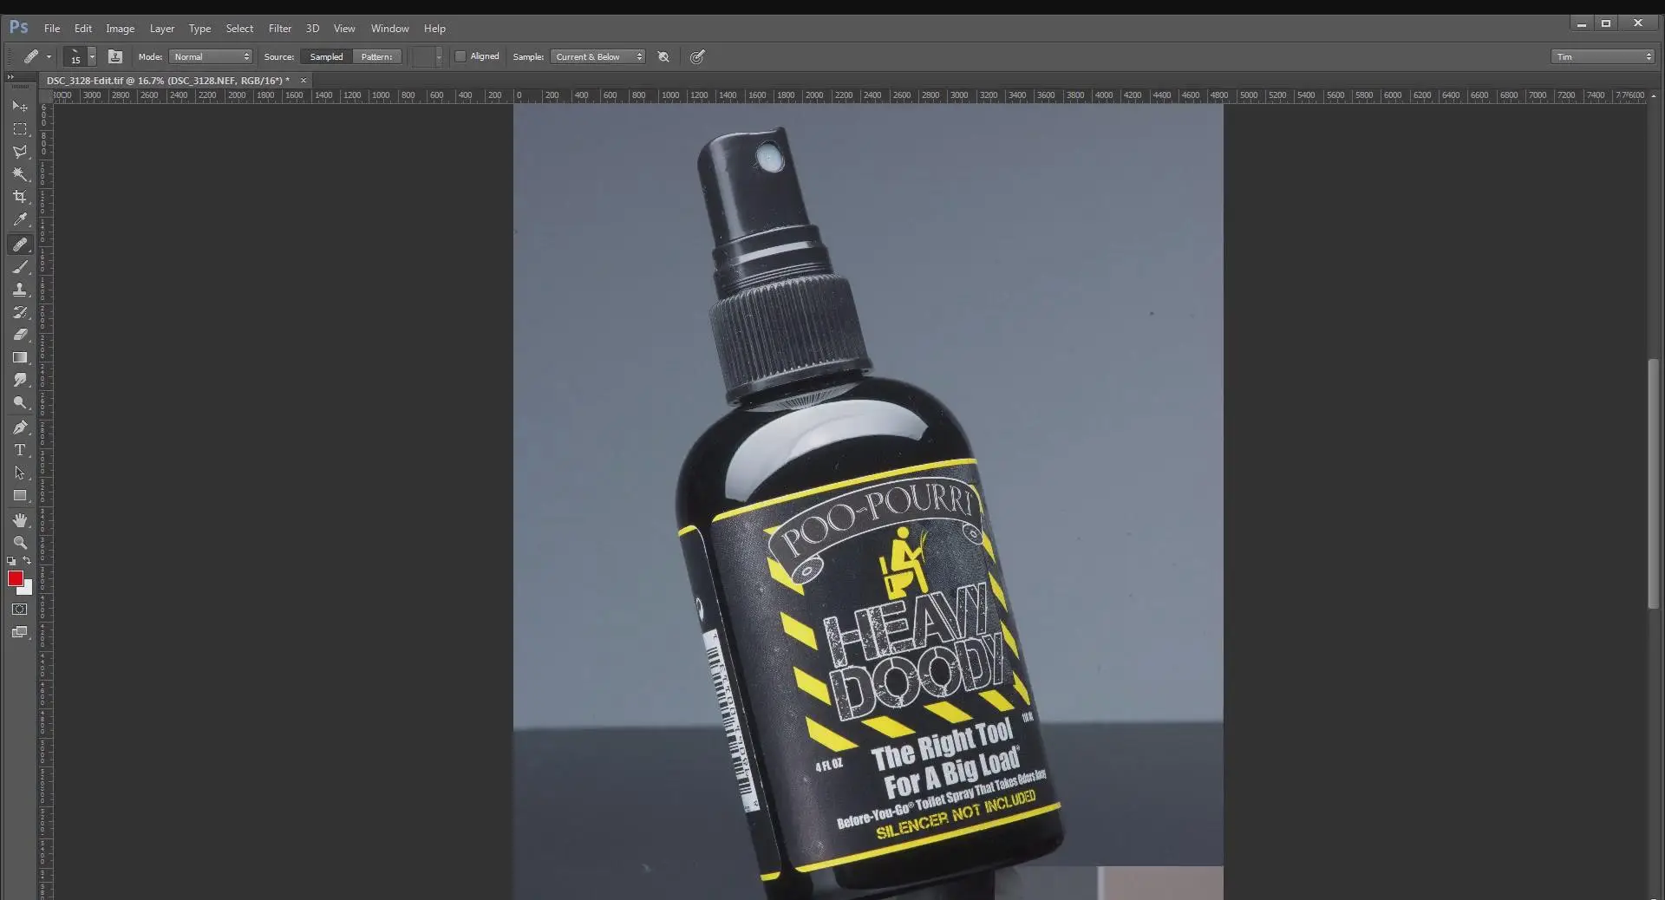
Task: Open the Filter menu
Action: (x=279, y=28)
